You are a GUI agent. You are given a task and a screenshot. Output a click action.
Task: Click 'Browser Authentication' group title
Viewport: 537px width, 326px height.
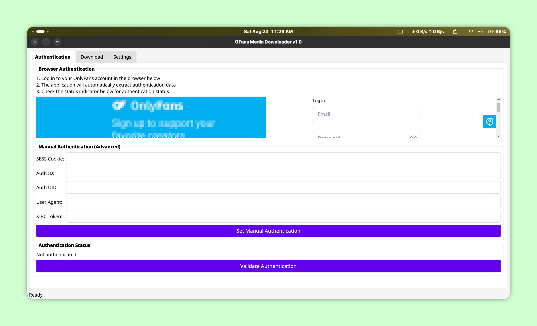pos(66,69)
